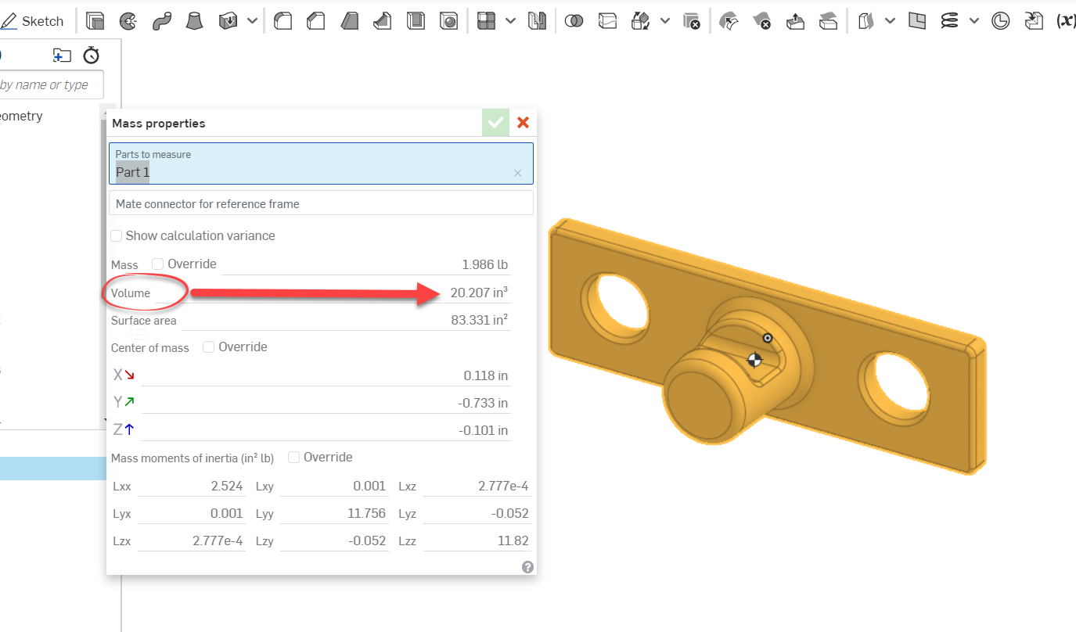Open dropdown beside the pattern tool
1076x632 pixels.
tap(510, 21)
